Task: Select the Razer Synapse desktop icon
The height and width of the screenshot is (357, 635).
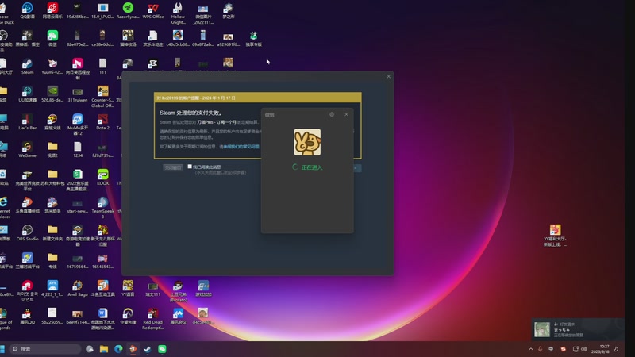Action: tap(128, 11)
